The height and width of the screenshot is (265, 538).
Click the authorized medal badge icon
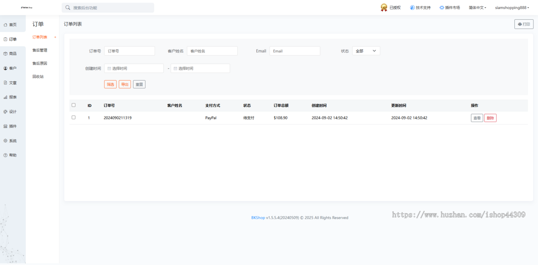(384, 8)
